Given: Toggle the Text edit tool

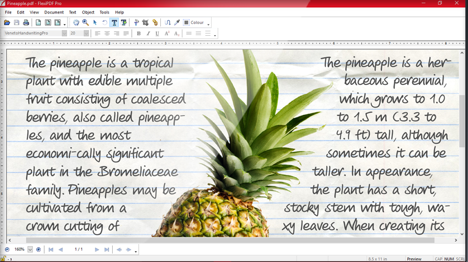Looking at the screenshot, I should coord(114,22).
